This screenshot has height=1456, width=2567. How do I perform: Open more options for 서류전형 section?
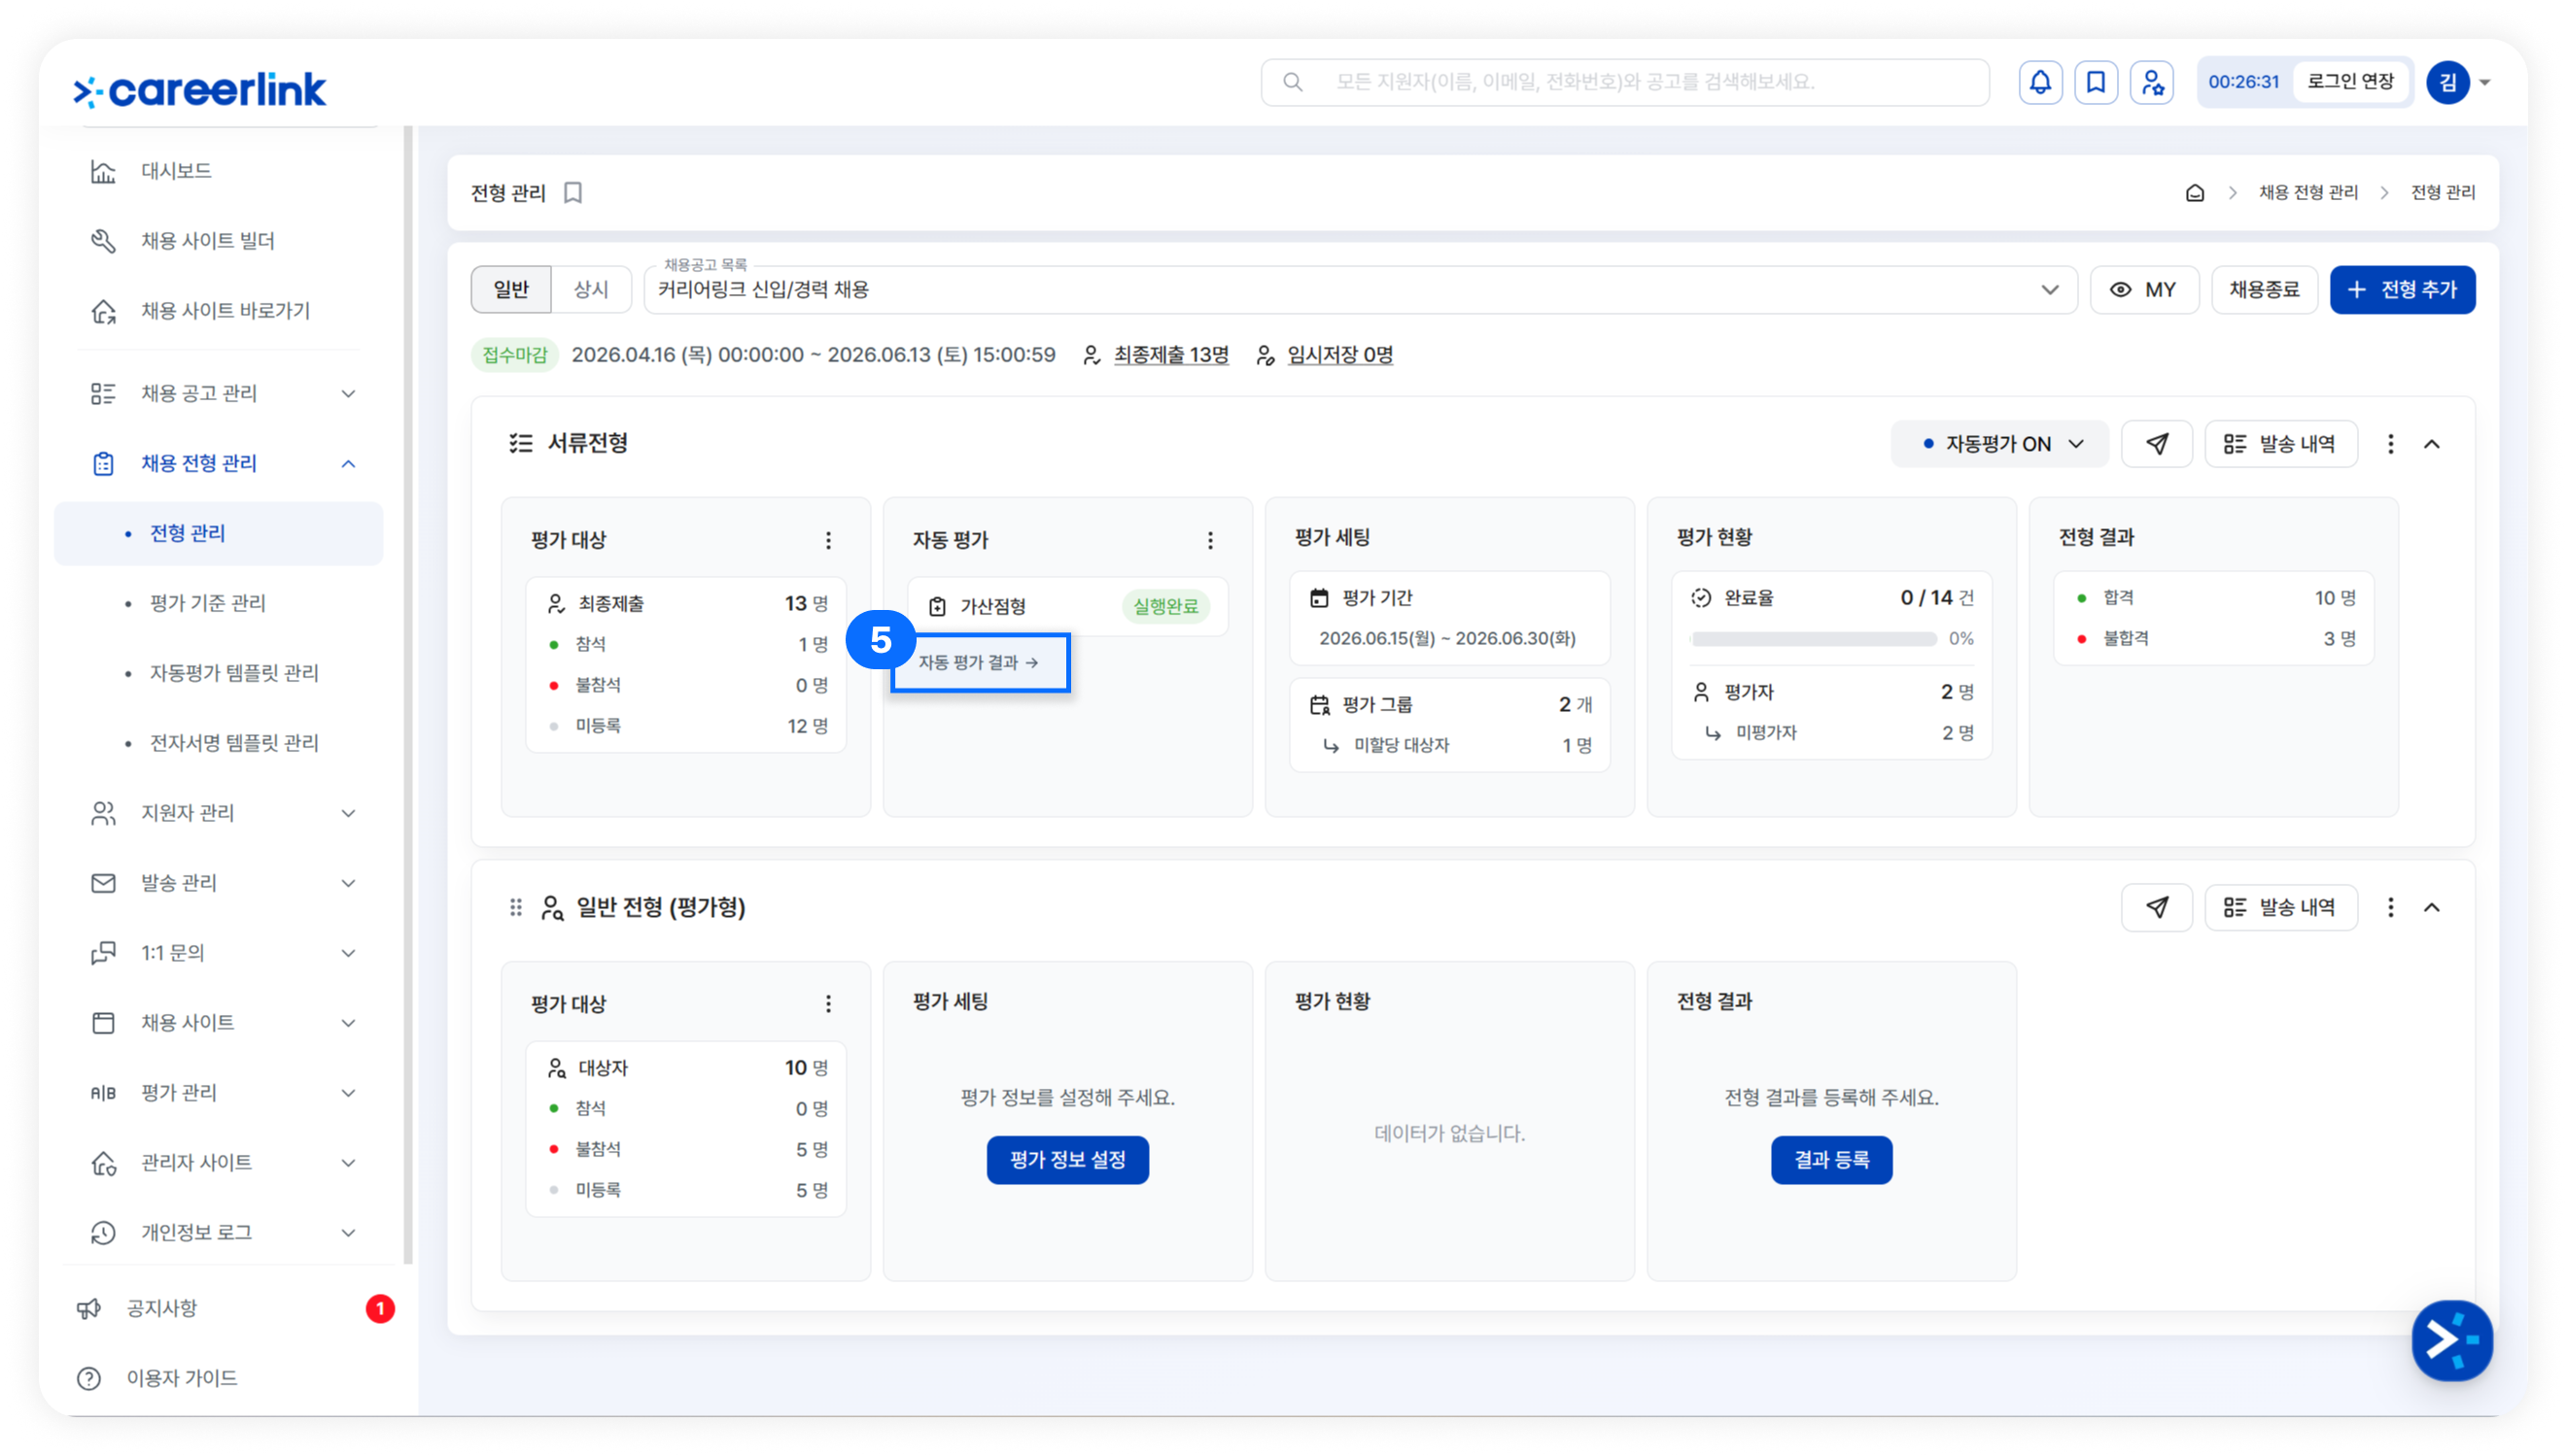point(2391,444)
